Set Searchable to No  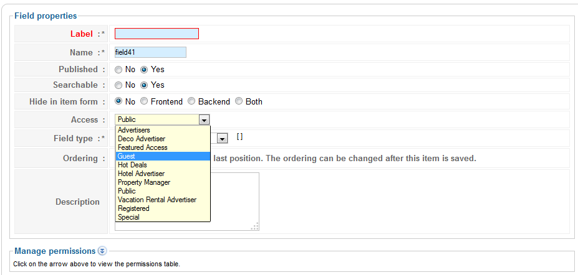(118, 85)
